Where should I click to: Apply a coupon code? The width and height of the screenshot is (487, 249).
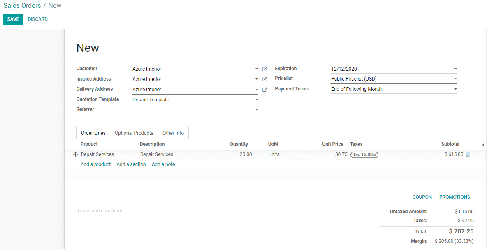422,197
